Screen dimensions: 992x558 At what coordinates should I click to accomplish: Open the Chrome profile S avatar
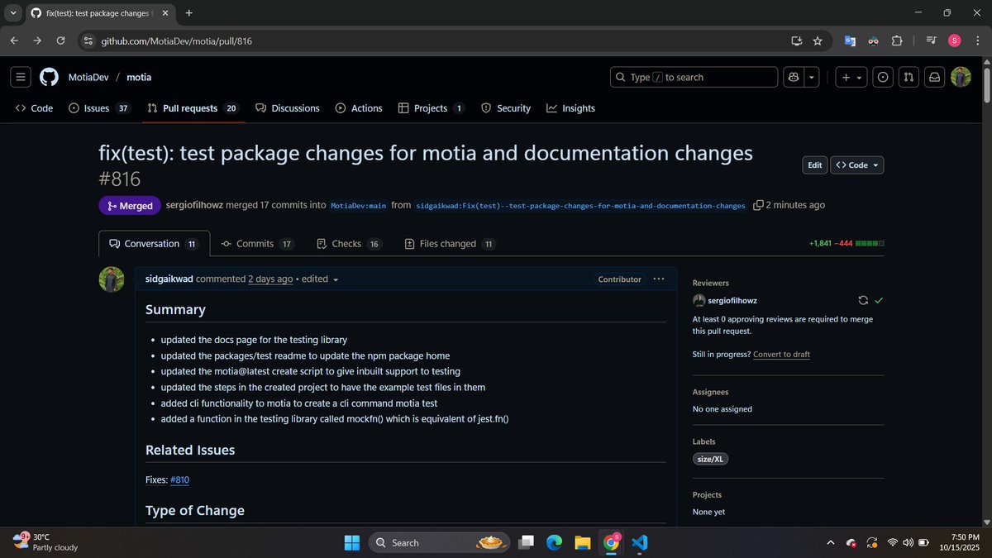[954, 41]
